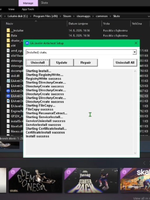Screen dimensions: 150x200
Task: Select the _Installer folder icon
Action: coord(8,31)
